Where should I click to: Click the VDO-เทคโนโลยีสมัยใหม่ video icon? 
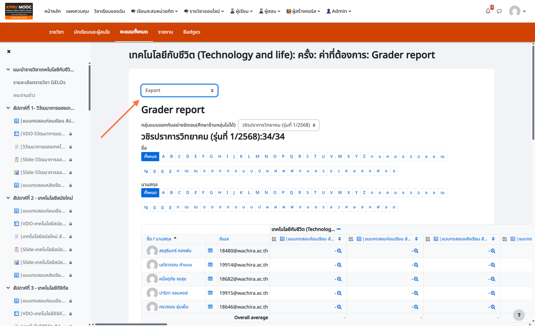16,224
